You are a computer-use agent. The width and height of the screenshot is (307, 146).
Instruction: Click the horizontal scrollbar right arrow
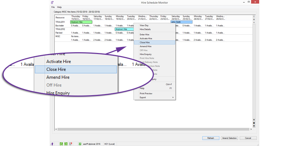point(251,129)
